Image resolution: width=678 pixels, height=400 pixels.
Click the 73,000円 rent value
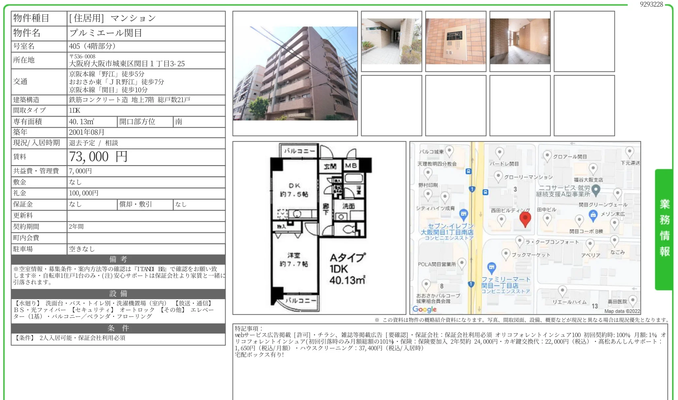98,157
